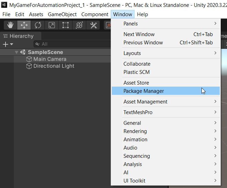Expand the Sequencing submenu
227x188 pixels.
tap(166, 156)
